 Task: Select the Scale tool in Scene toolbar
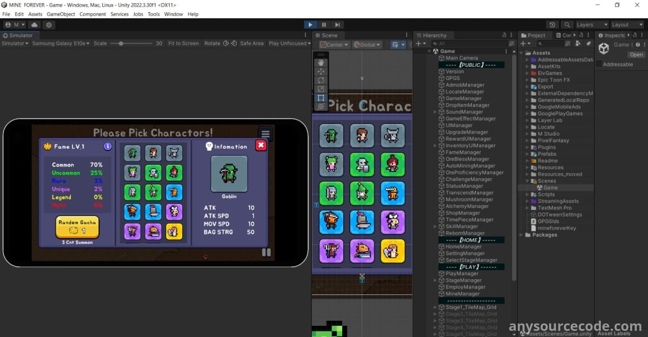[x=321, y=89]
